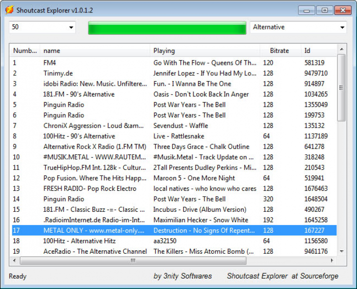Select ChroniX Aggression station row
The height and width of the screenshot is (289, 357).
coord(174,126)
